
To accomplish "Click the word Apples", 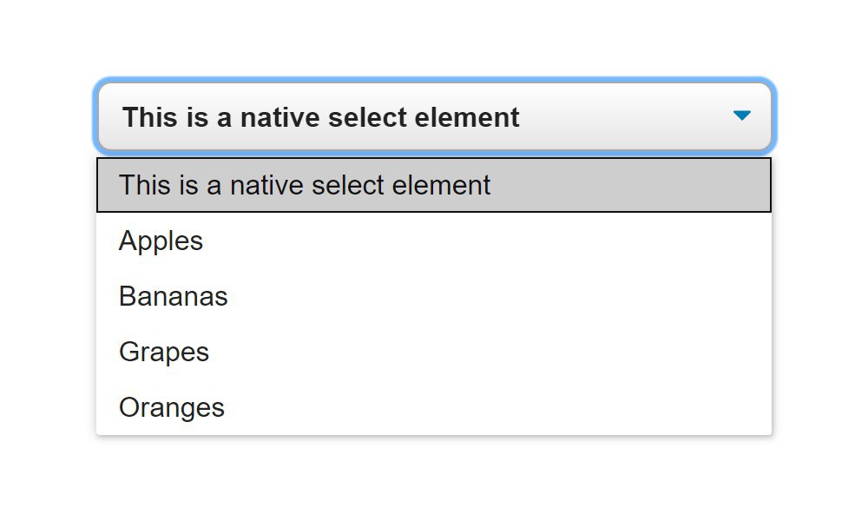I will (161, 241).
